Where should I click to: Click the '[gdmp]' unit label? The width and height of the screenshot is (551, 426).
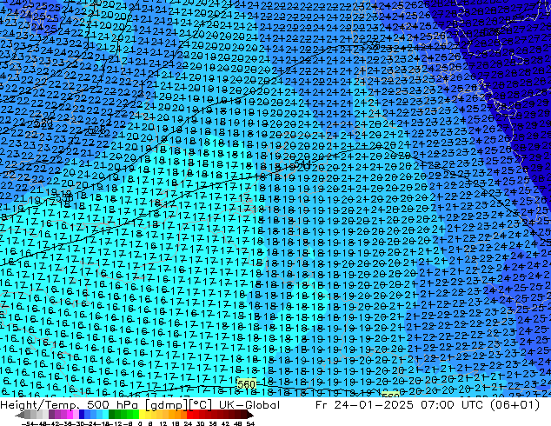tap(167, 405)
